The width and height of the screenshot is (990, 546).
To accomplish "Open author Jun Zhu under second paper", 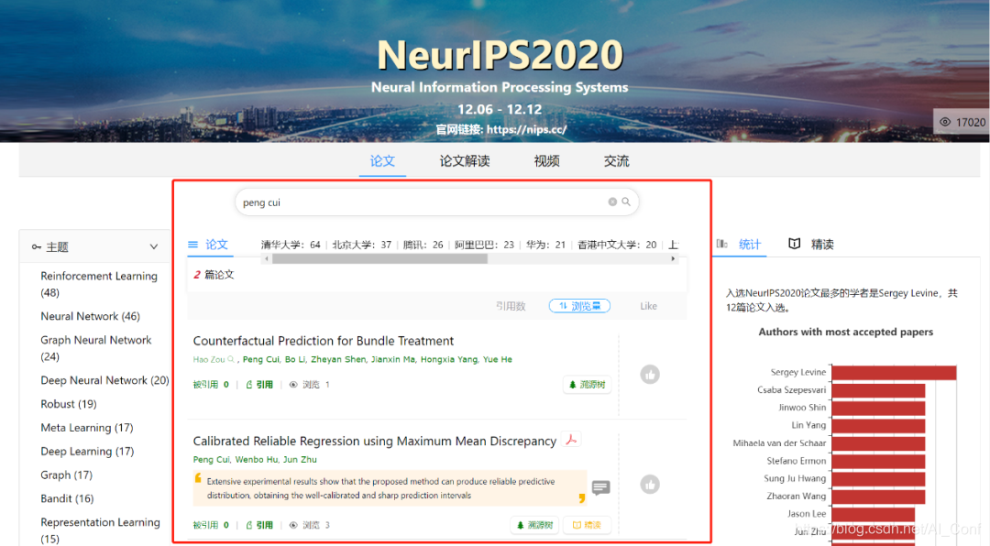I will tap(300, 460).
